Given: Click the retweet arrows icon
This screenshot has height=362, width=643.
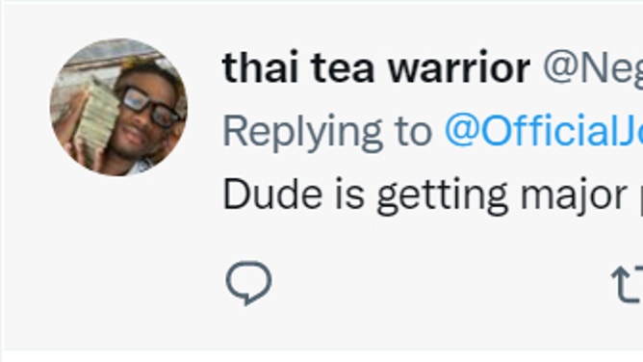Looking at the screenshot, I should 628,284.
